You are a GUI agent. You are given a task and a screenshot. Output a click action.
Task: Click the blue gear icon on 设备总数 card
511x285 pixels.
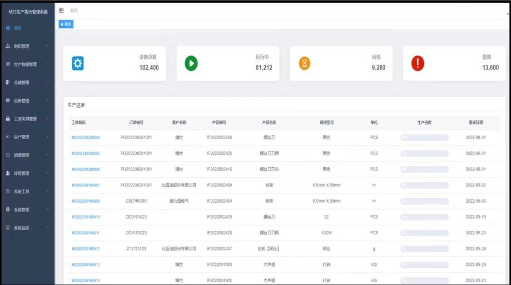(78, 63)
